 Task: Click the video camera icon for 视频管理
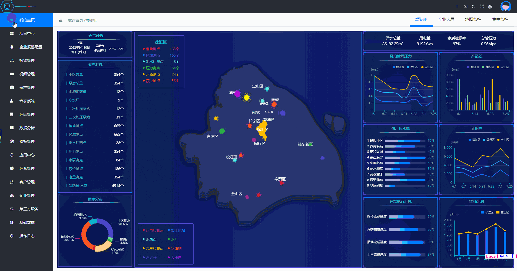point(12,74)
